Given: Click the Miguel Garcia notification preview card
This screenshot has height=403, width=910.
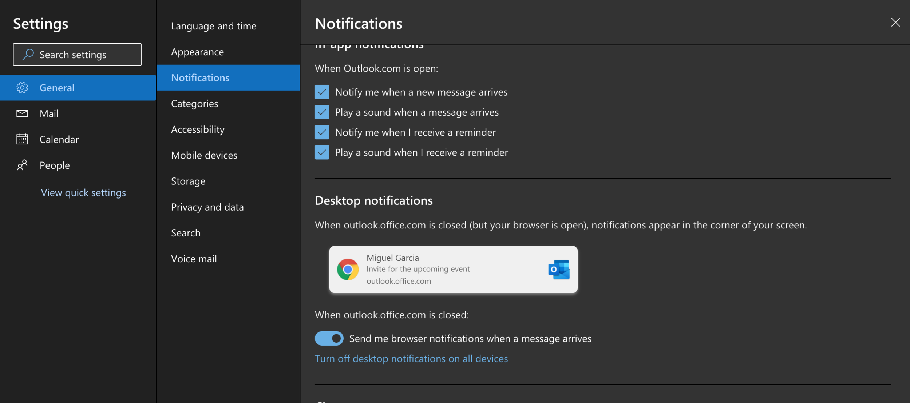Looking at the screenshot, I should point(453,270).
